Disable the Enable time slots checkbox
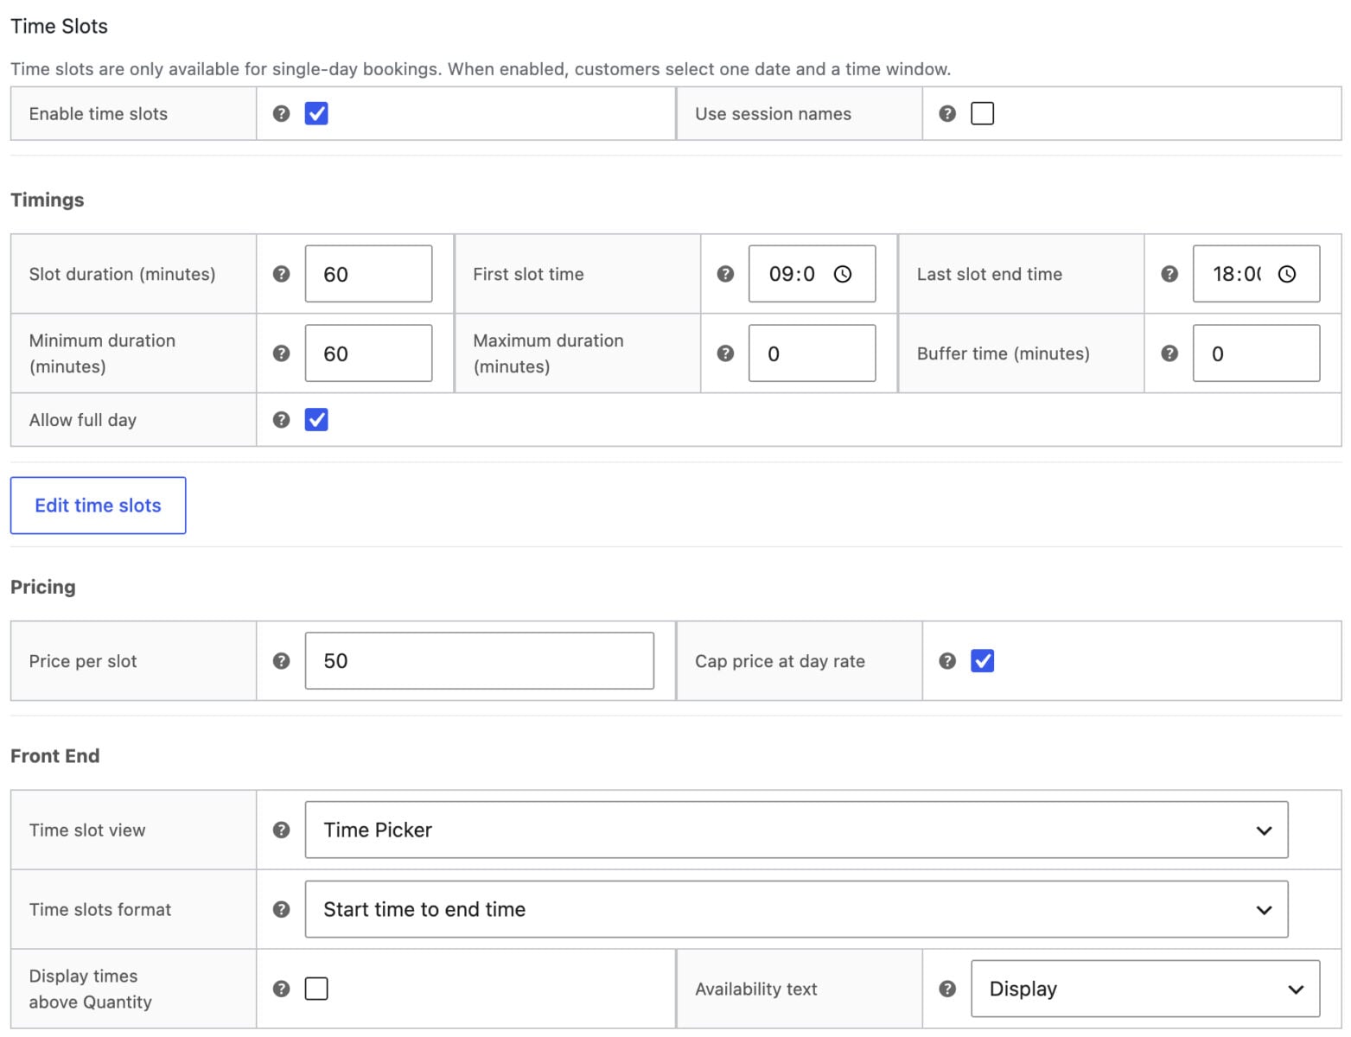This screenshot has height=1037, width=1351. [316, 113]
